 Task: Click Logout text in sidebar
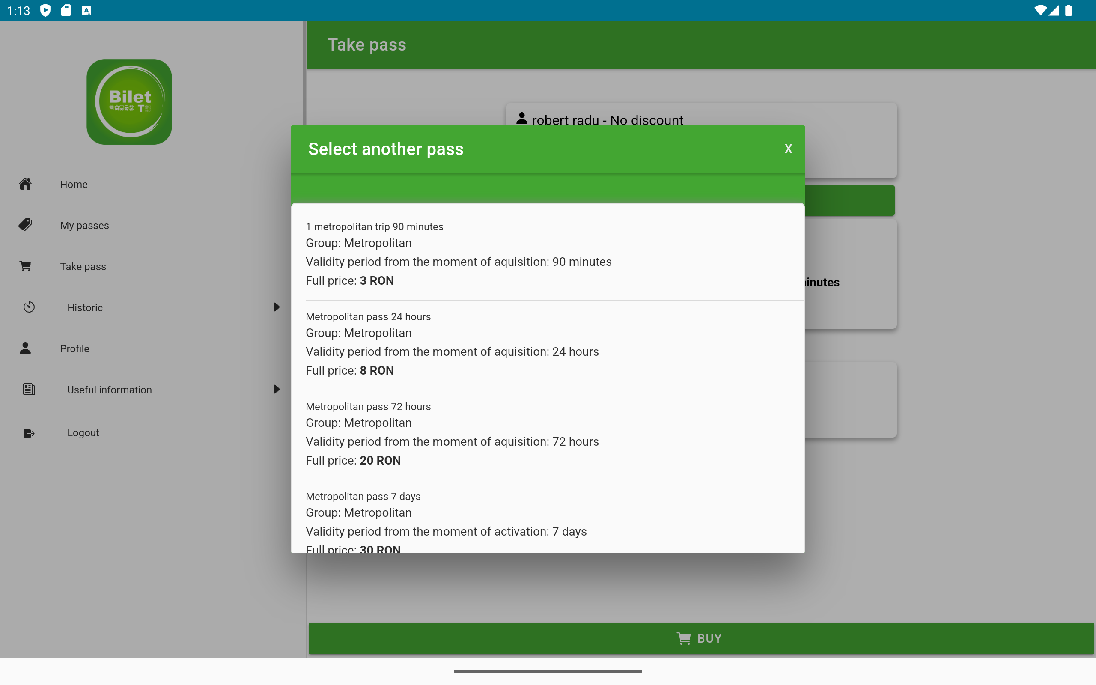pyautogui.click(x=83, y=433)
